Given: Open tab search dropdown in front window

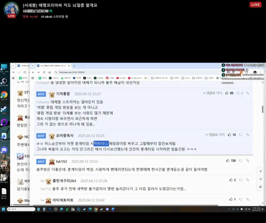Looking at the screenshot, I should point(32,65).
